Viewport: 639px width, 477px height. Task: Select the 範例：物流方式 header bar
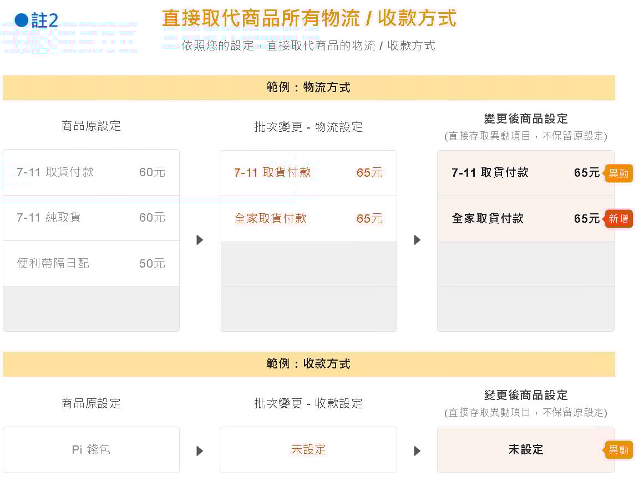tap(308, 88)
